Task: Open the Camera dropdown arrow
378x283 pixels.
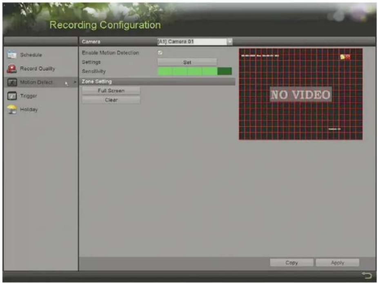Action: (230, 42)
